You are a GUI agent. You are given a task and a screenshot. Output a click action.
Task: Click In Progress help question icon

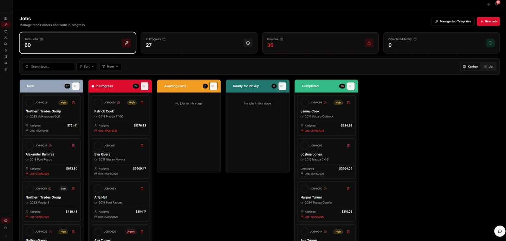[x=164, y=39]
